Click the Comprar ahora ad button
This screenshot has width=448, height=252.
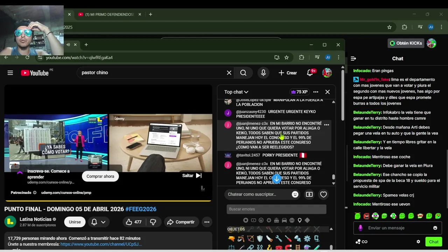click(x=100, y=176)
